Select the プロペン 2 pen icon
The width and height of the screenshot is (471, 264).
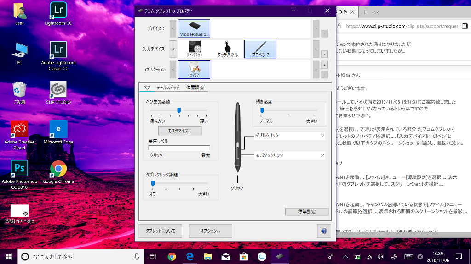260,49
